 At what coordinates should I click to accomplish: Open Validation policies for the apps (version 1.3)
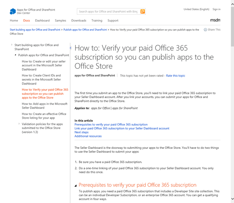tap(42, 128)
